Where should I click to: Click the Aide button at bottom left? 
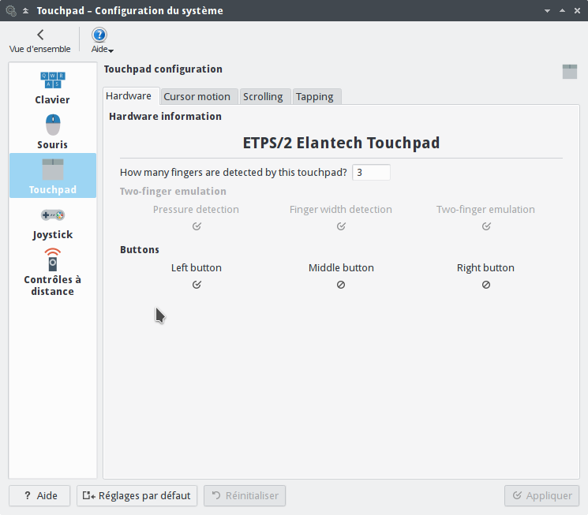pyautogui.click(x=39, y=496)
